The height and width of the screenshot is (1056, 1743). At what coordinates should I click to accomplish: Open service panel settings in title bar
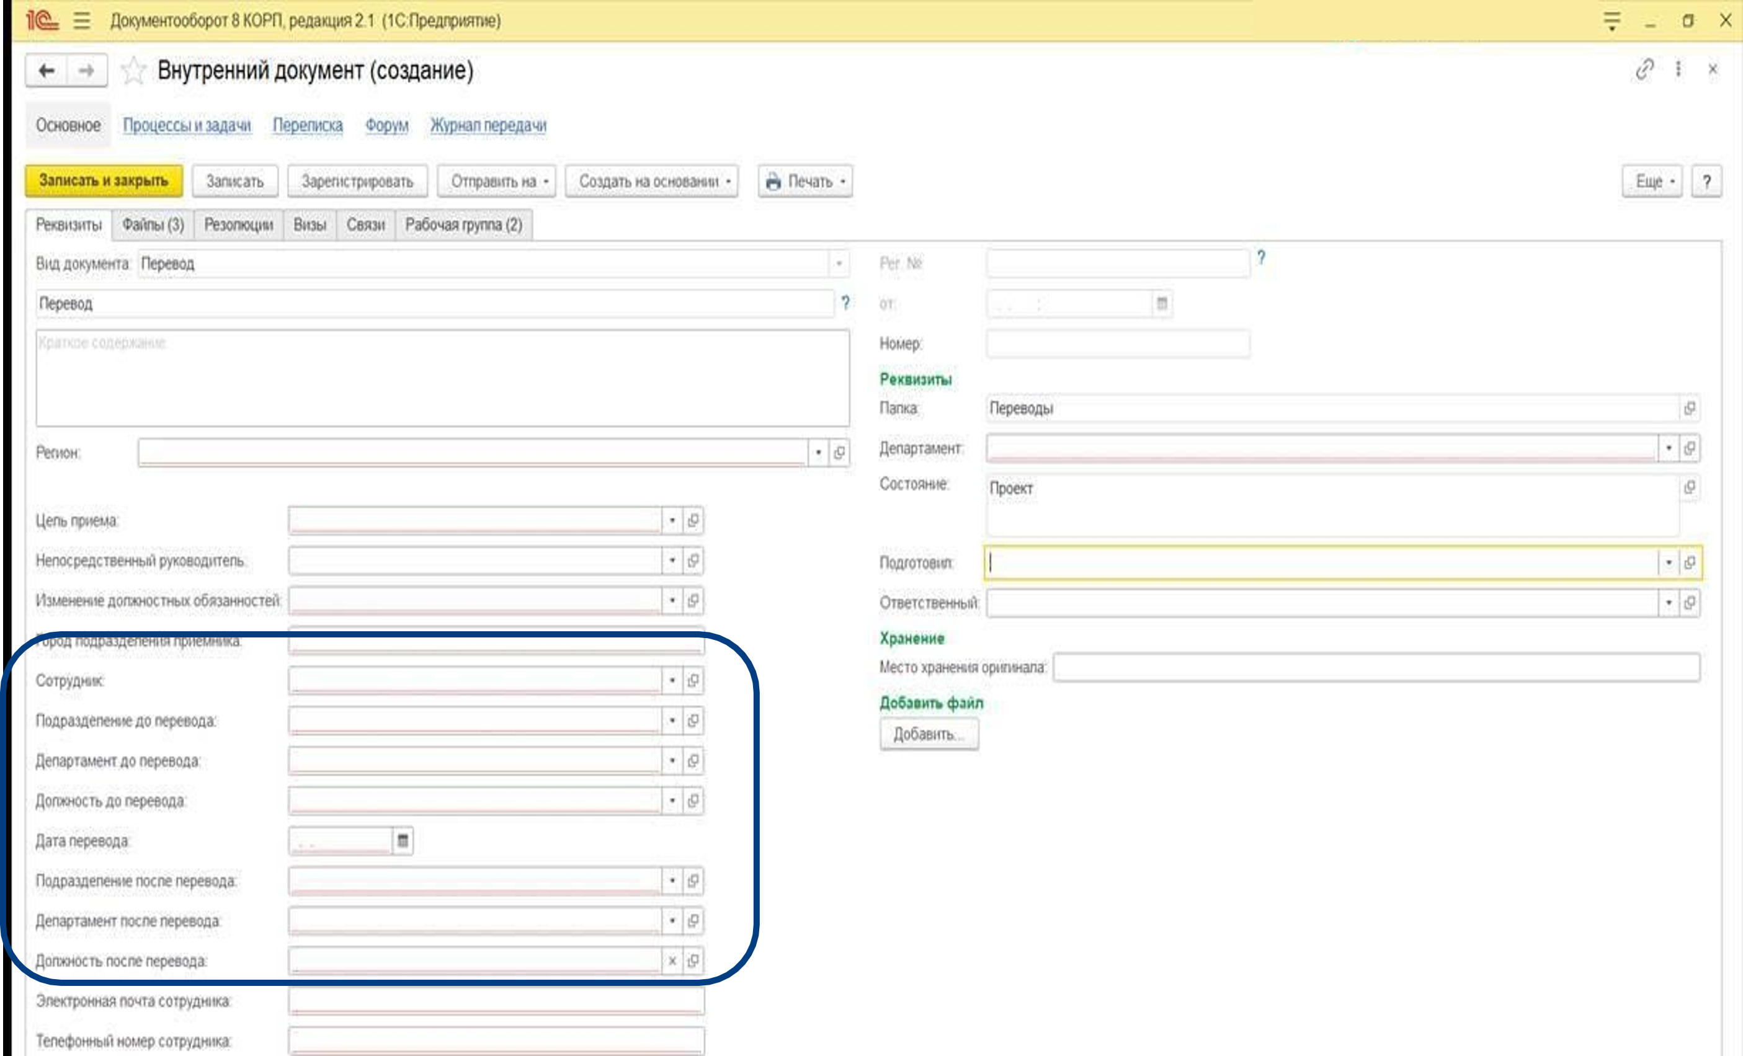[1611, 20]
